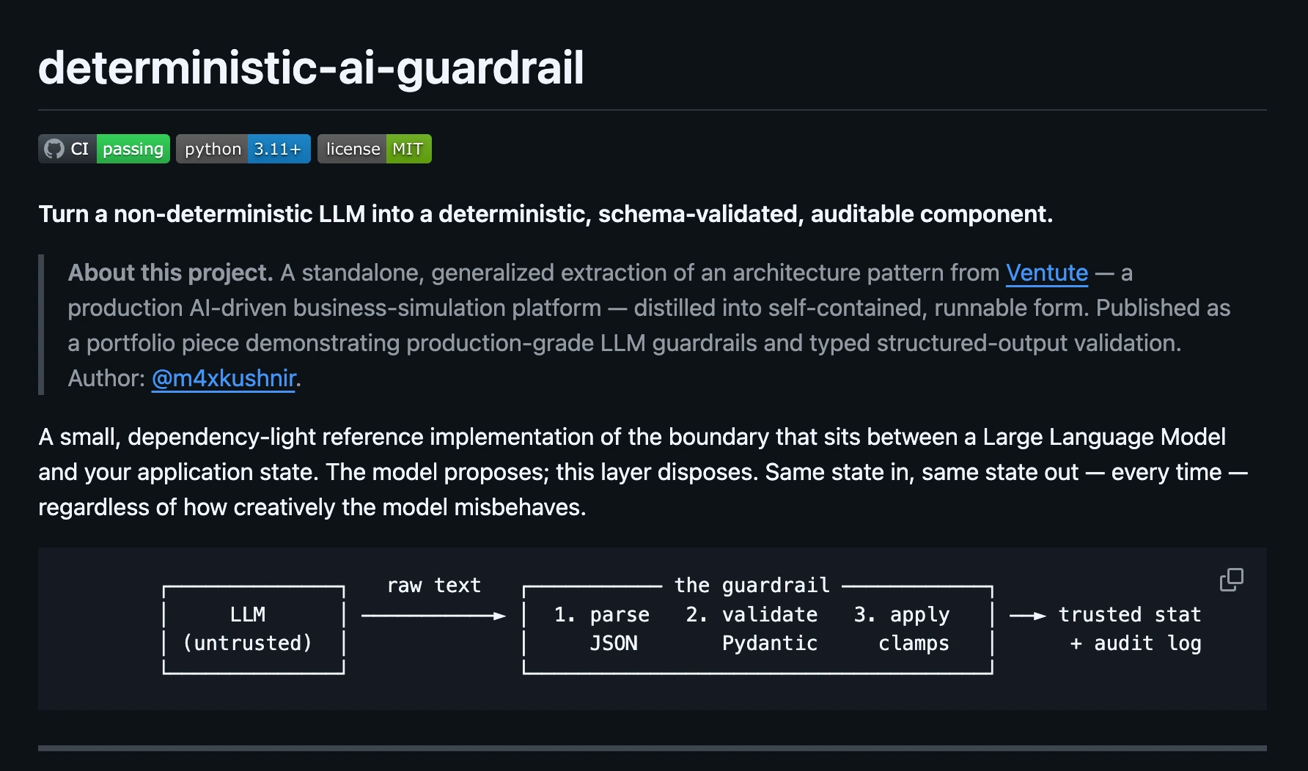The width and height of the screenshot is (1308, 771).
Task: Click the LLM (untrusted) box in diagram
Action: (254, 630)
